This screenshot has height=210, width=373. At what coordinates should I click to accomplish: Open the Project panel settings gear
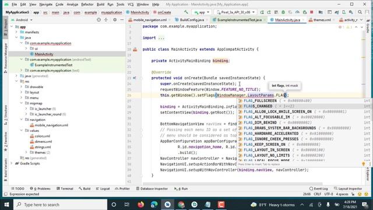pos(115,20)
